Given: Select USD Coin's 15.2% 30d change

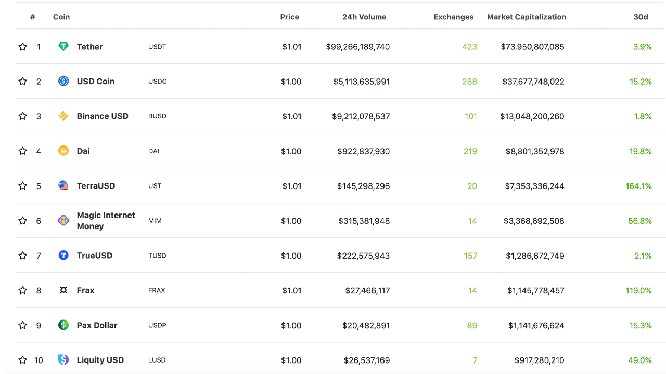Looking at the screenshot, I should [641, 82].
